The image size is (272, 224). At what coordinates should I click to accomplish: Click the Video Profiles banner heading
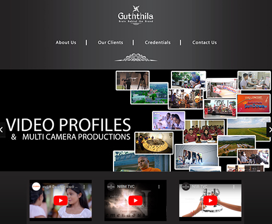click(x=68, y=125)
